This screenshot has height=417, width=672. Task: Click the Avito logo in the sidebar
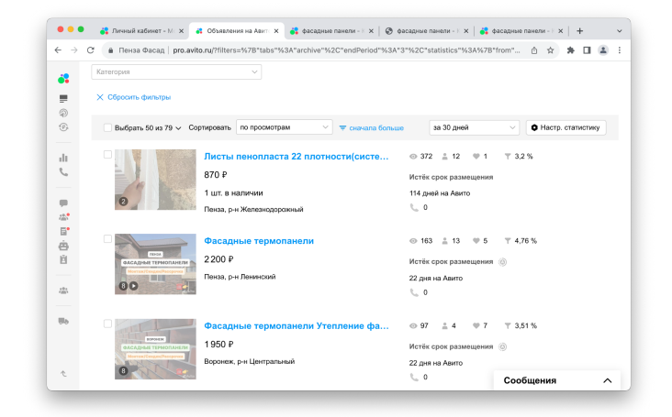[63, 79]
